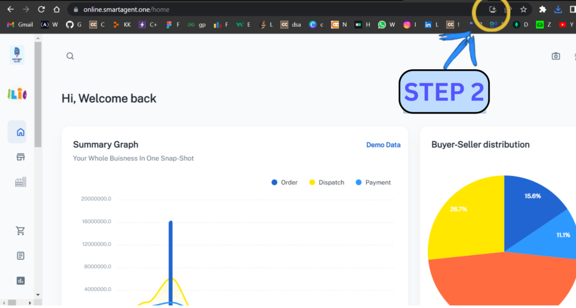The image size is (576, 308).
Task: Bookmark this page with the star icon
Action: tap(524, 10)
